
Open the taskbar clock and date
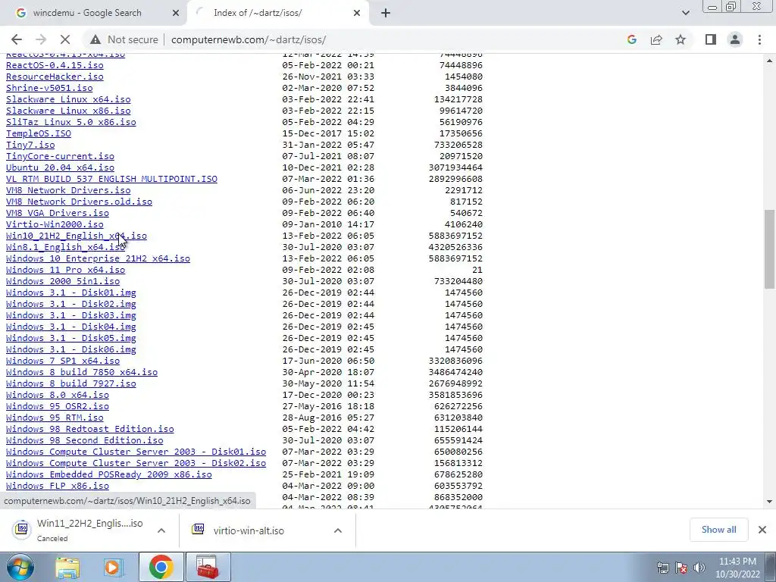pos(737,568)
